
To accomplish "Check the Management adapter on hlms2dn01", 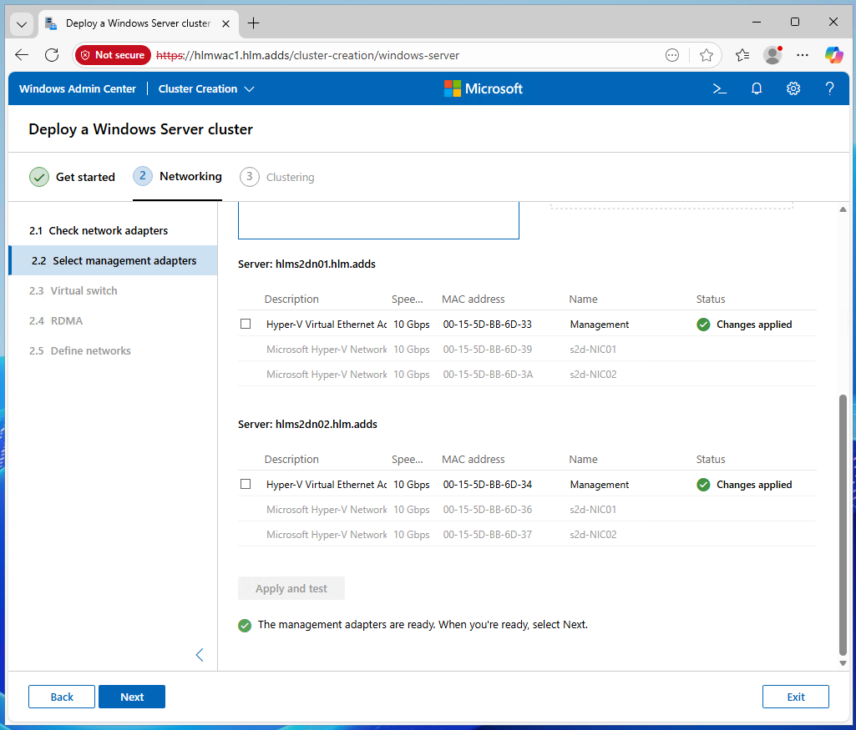I will 246,324.
